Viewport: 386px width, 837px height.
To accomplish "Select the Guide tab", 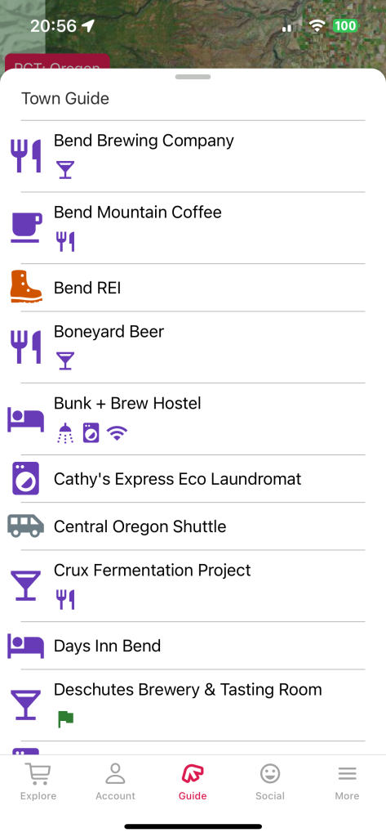I will pyautogui.click(x=193, y=782).
